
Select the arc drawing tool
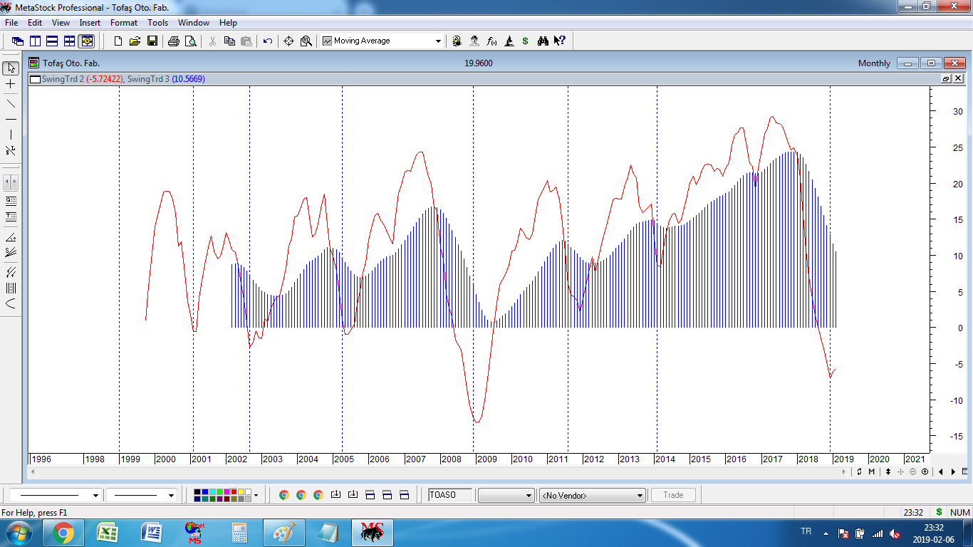tap(11, 304)
